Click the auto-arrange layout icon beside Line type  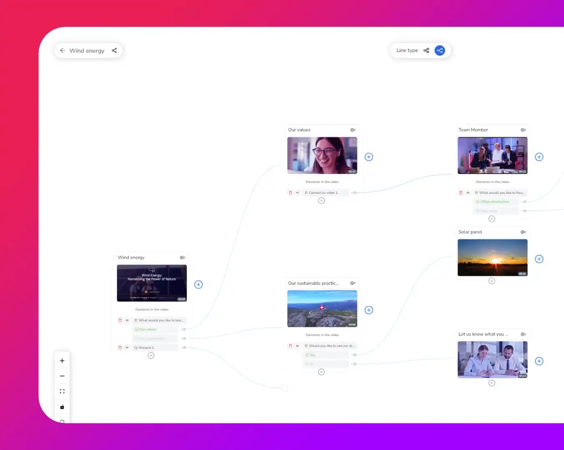426,50
